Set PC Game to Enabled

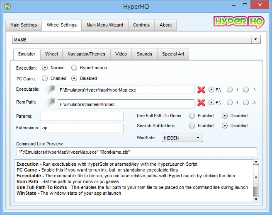pos(45,78)
